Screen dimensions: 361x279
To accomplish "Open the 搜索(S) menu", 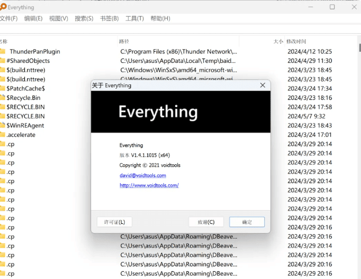I will (x=84, y=18).
